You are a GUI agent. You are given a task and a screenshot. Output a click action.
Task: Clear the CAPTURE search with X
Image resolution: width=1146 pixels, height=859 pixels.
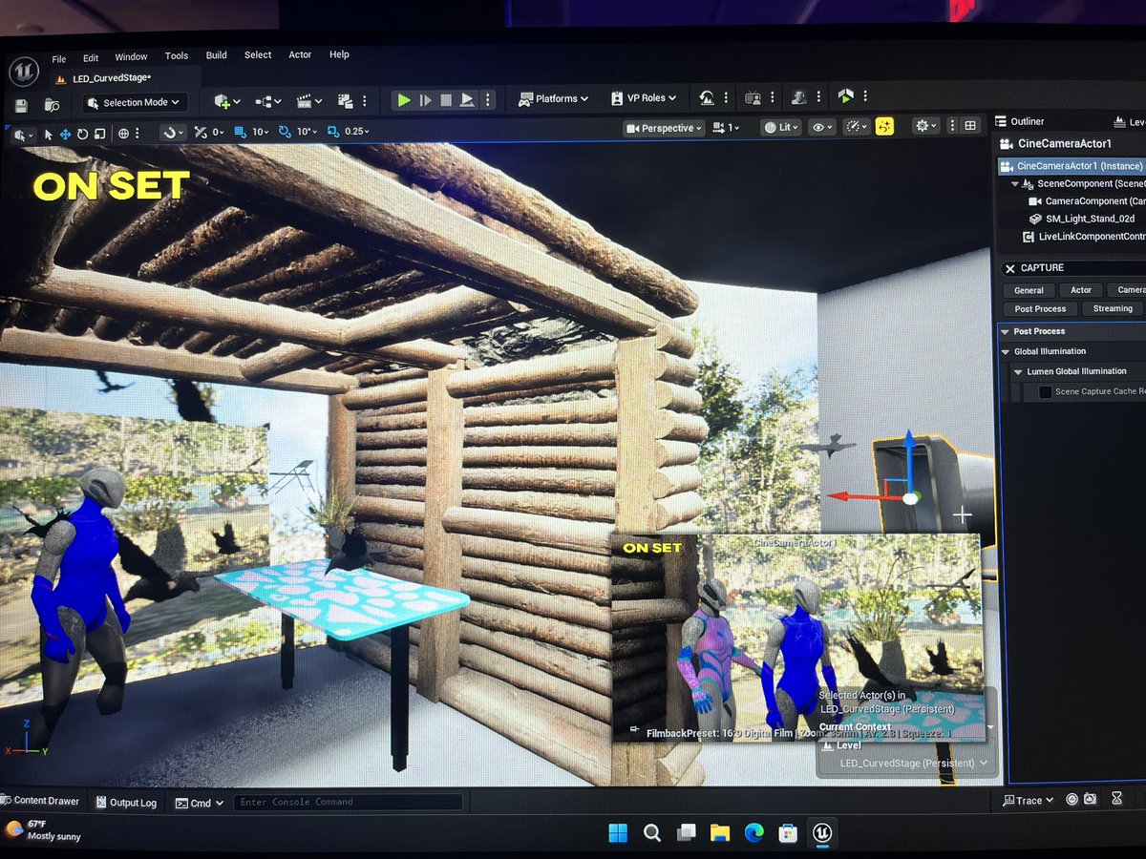pos(1010,269)
